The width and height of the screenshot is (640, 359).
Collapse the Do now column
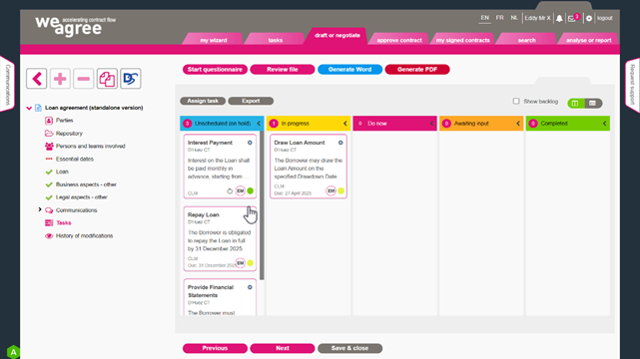[431, 124]
